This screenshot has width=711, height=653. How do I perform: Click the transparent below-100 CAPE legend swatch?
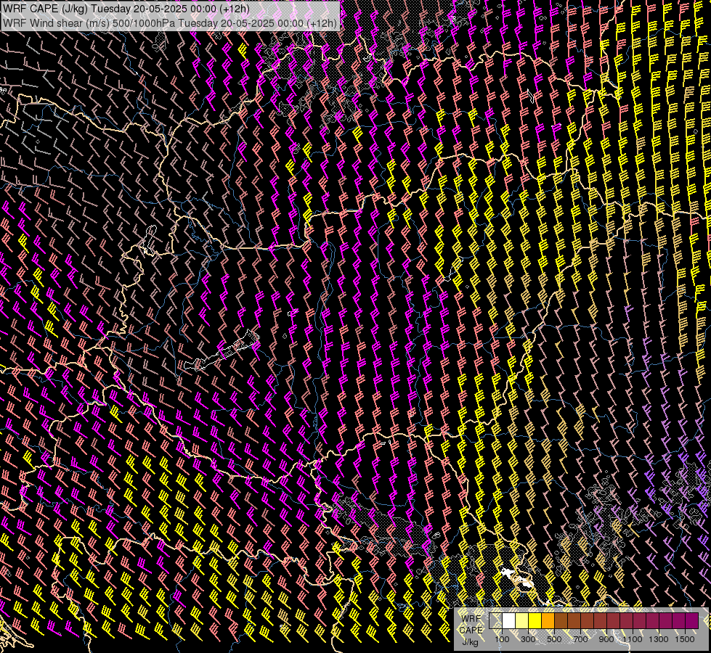495,620
